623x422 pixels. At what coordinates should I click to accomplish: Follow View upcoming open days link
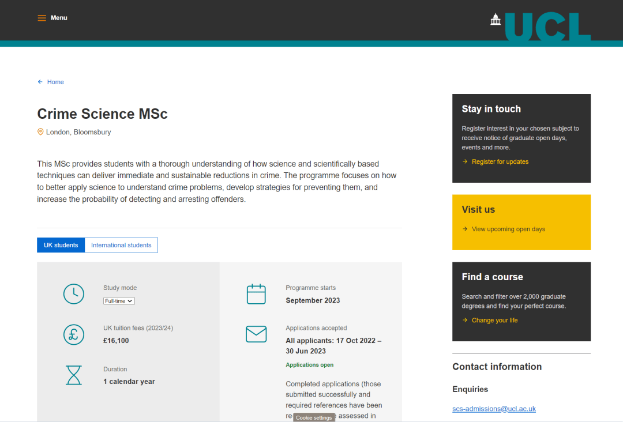pyautogui.click(x=508, y=229)
